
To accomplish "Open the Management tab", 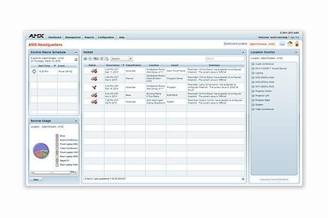I will pyautogui.click(x=73, y=38).
